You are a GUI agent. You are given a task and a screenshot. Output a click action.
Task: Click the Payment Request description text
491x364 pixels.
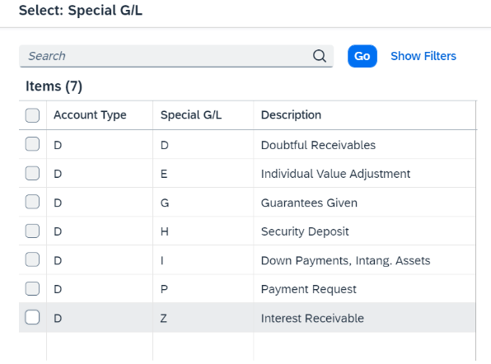click(309, 290)
